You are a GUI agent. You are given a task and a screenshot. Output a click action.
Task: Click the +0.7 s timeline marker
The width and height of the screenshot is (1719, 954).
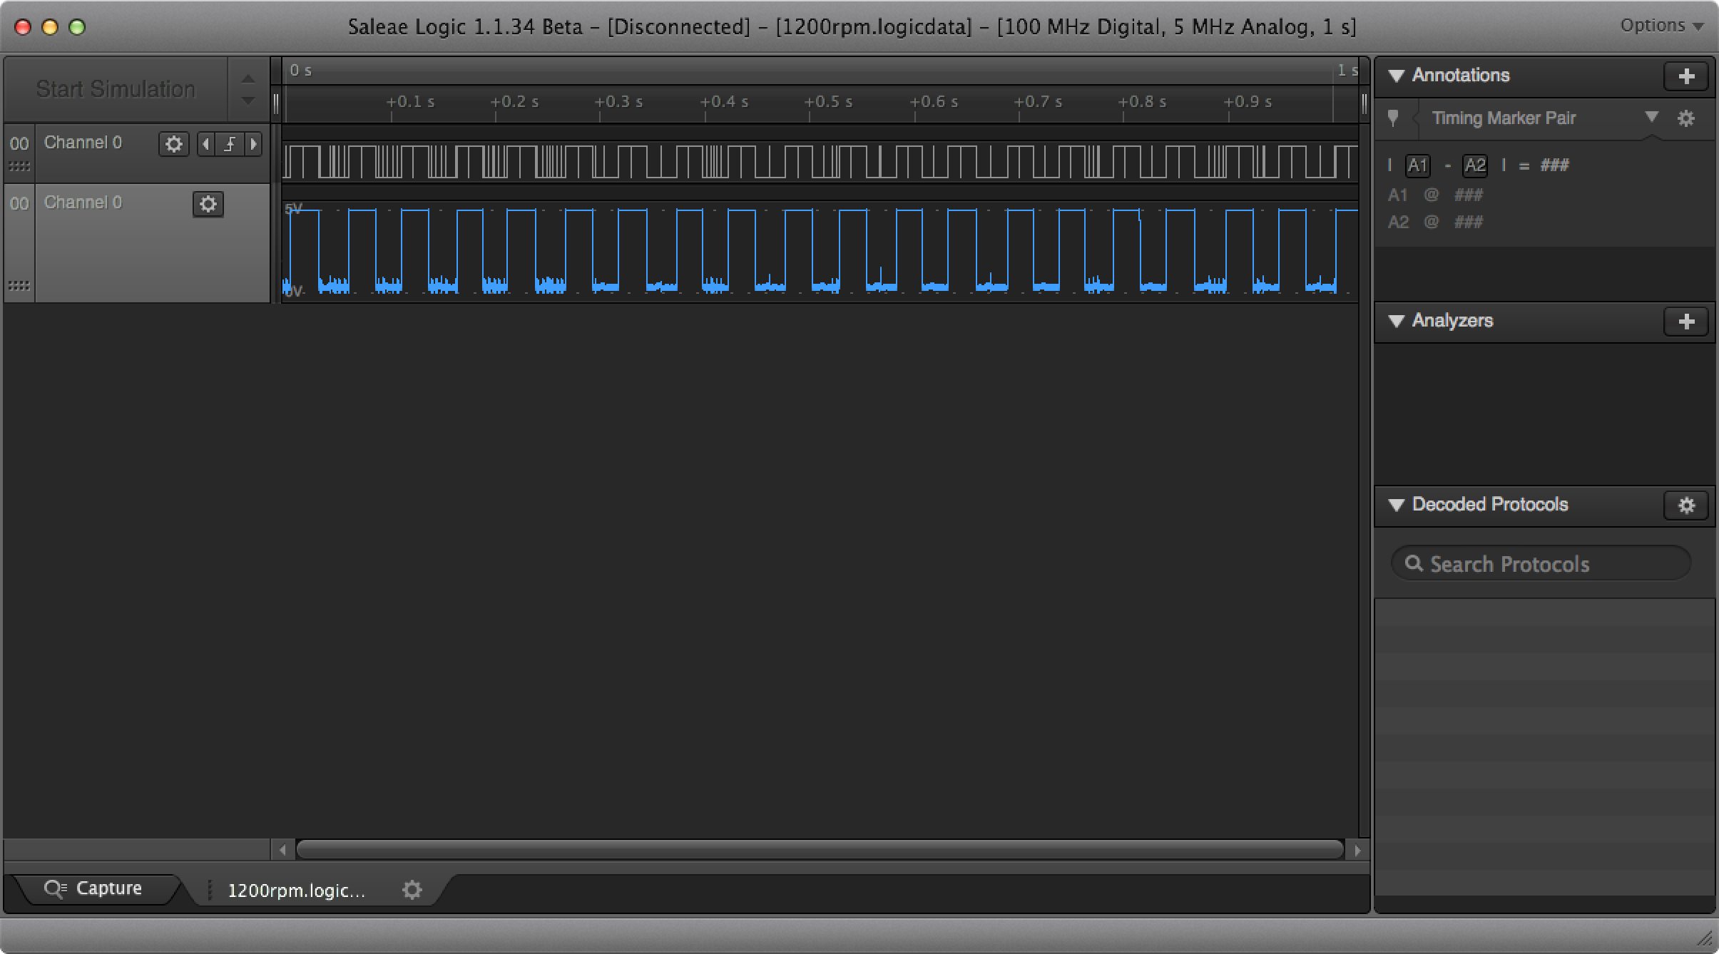pyautogui.click(x=1038, y=102)
